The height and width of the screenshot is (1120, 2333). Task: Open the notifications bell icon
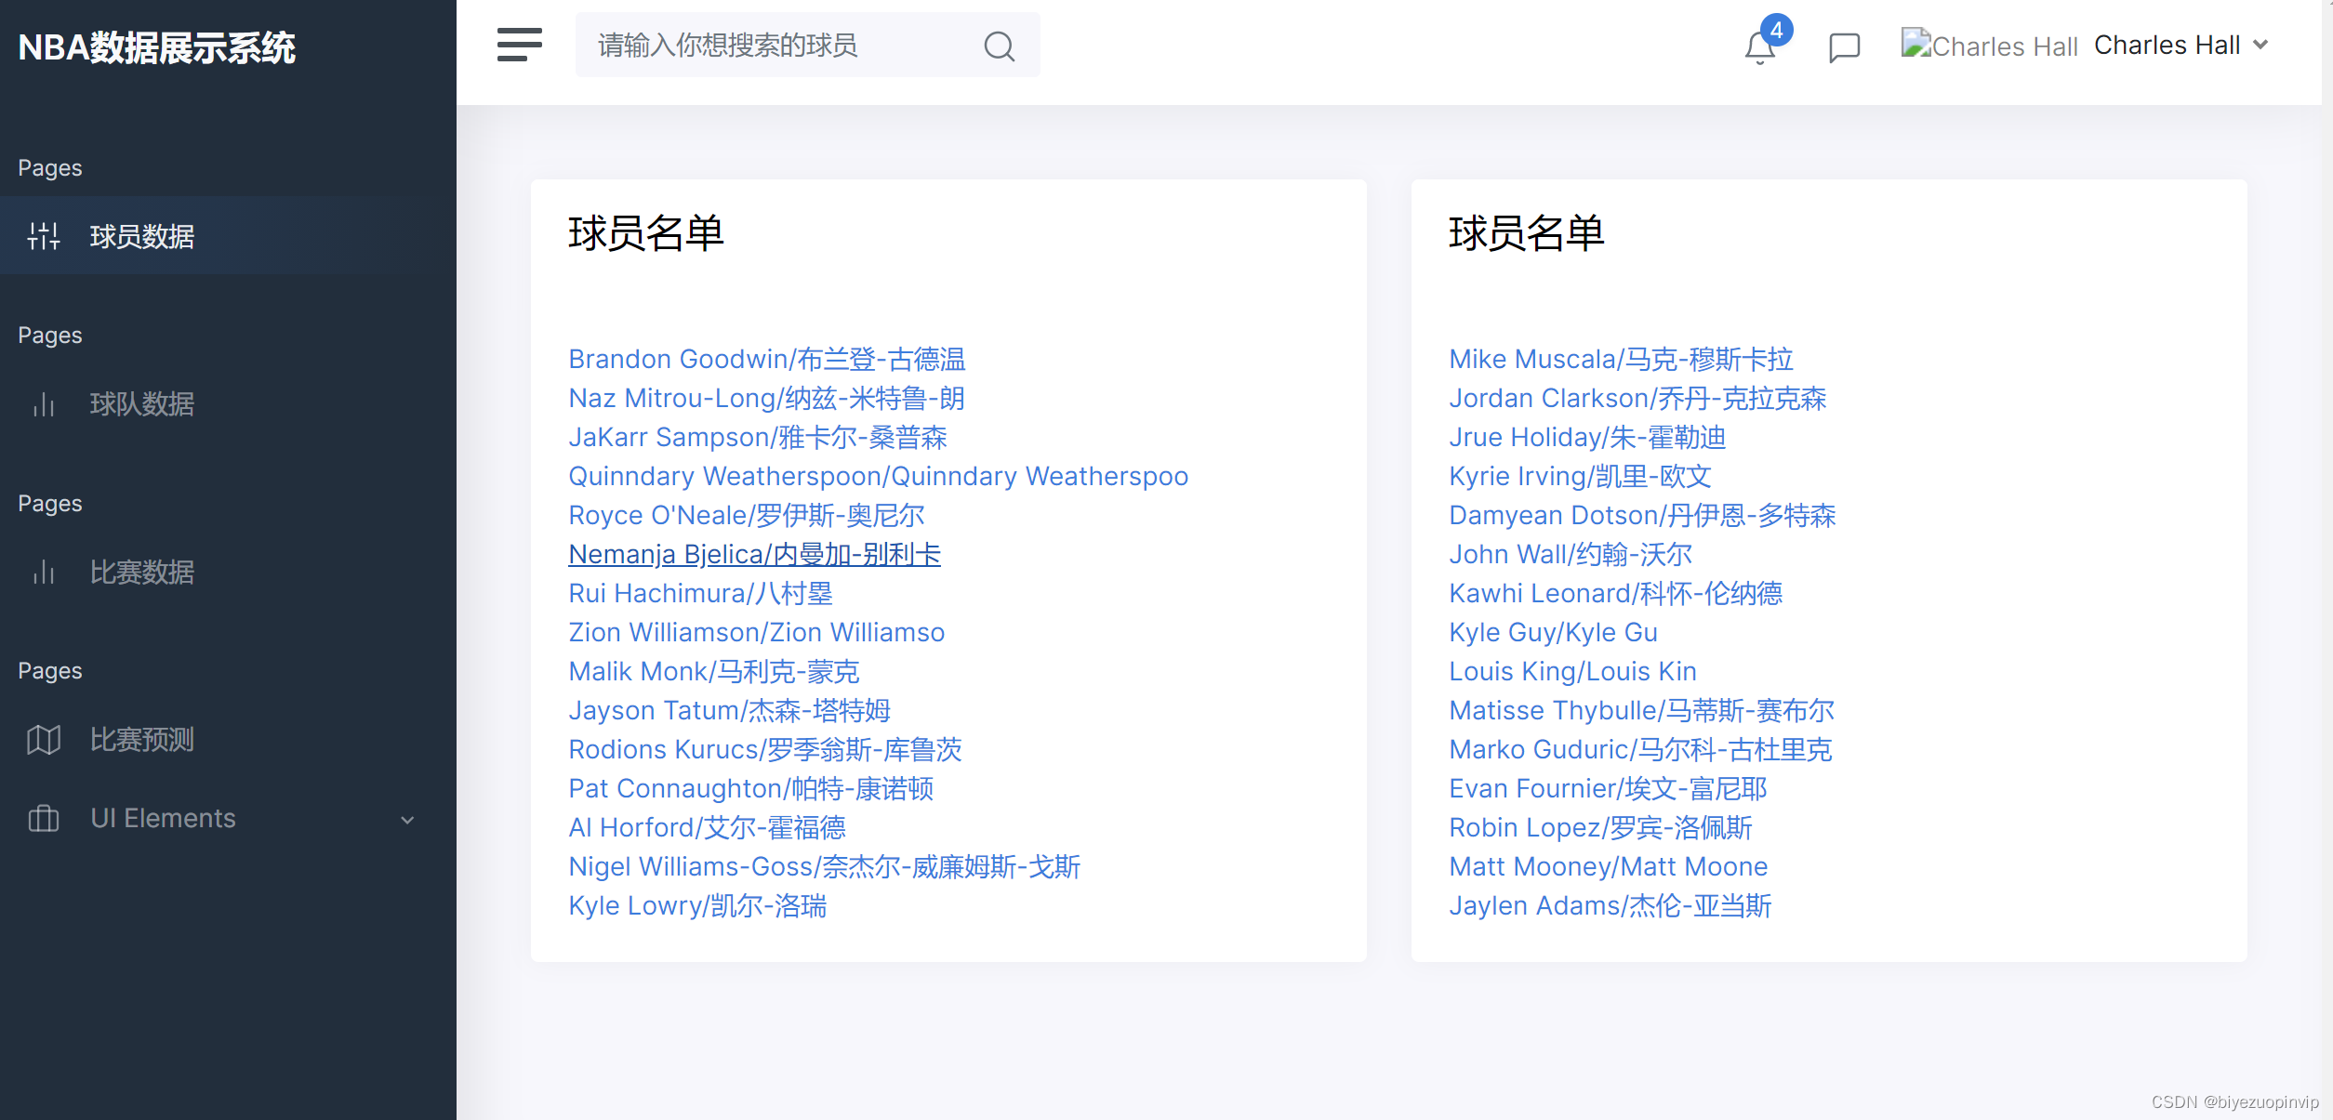coord(1759,46)
